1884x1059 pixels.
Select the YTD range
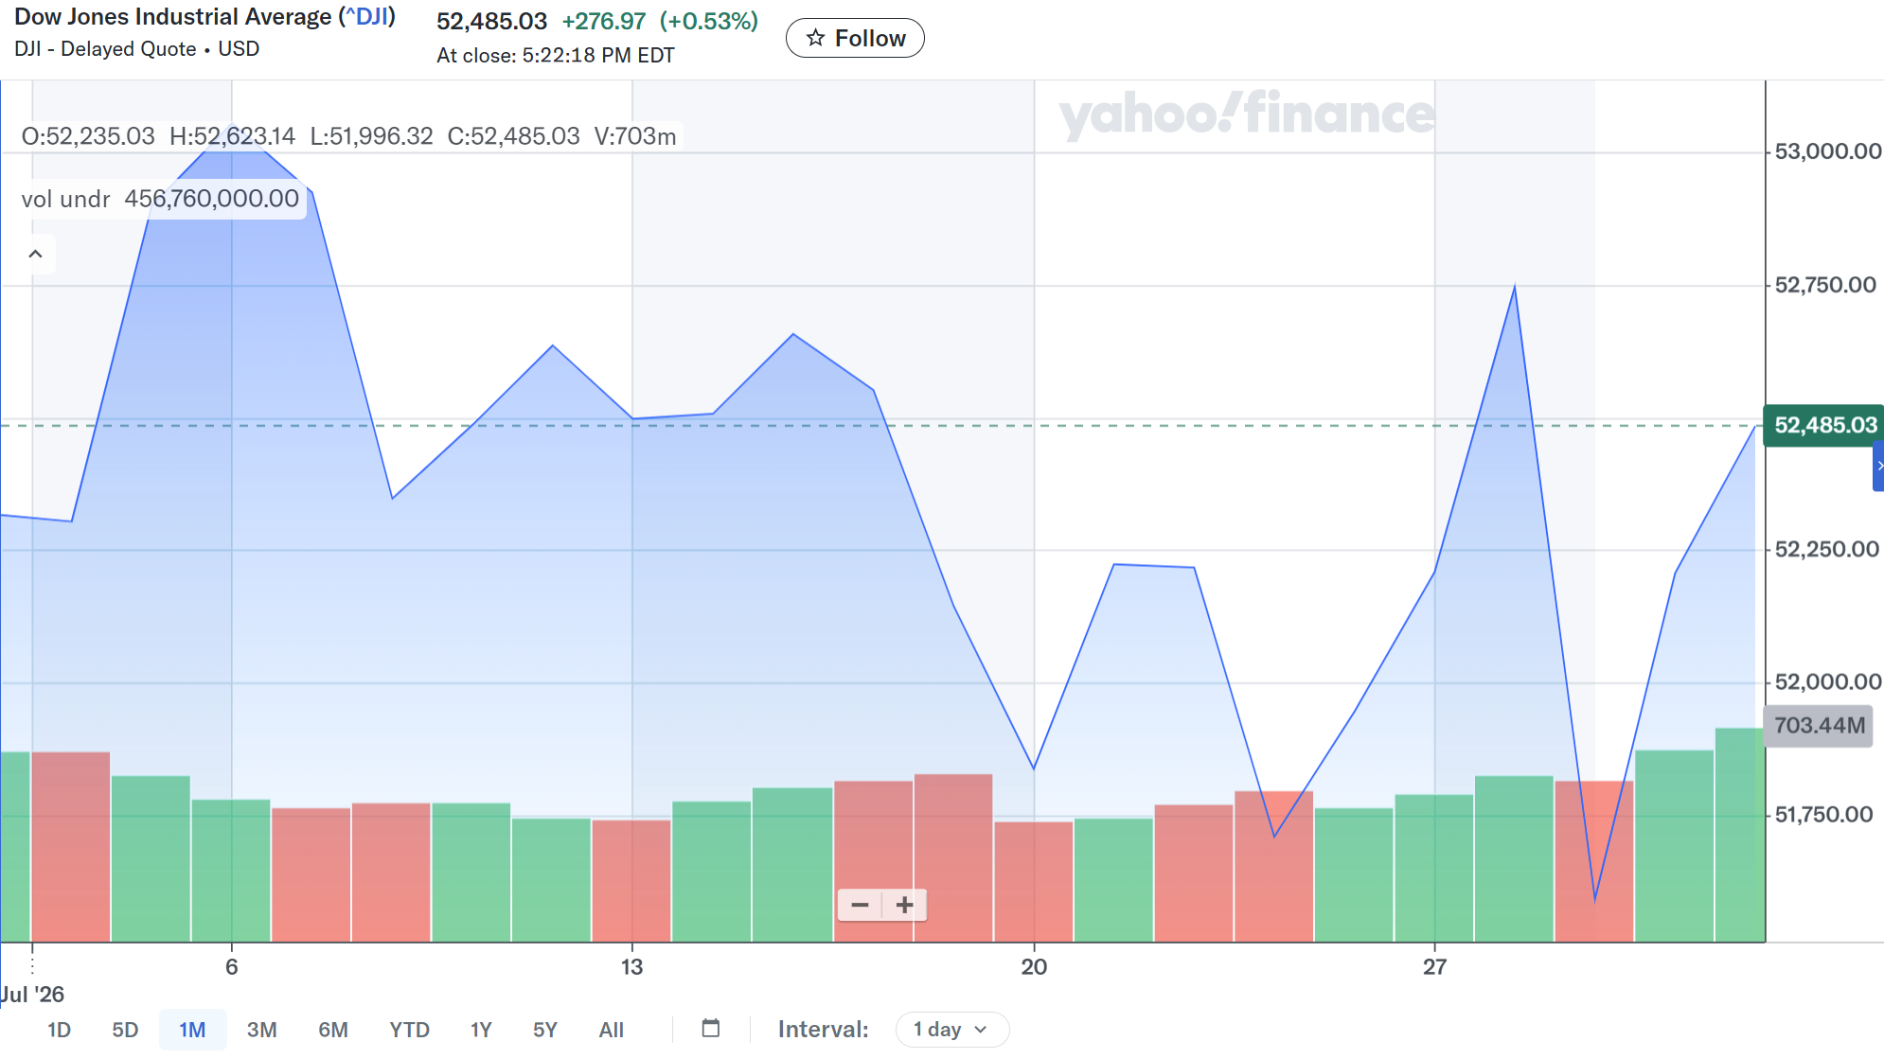point(409,1030)
